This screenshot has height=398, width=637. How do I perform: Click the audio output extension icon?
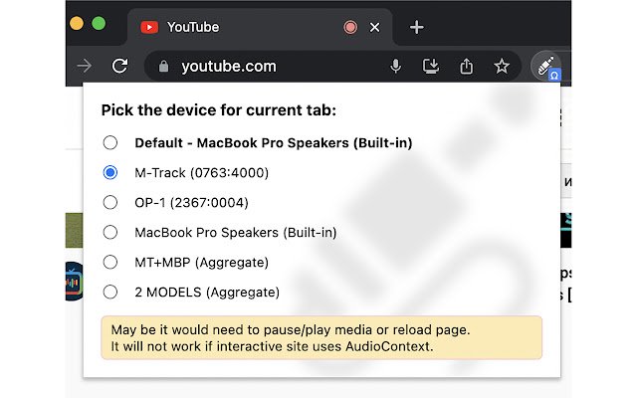545,66
